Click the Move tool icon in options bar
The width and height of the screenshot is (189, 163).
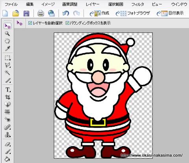pyautogui.click(x=20, y=23)
